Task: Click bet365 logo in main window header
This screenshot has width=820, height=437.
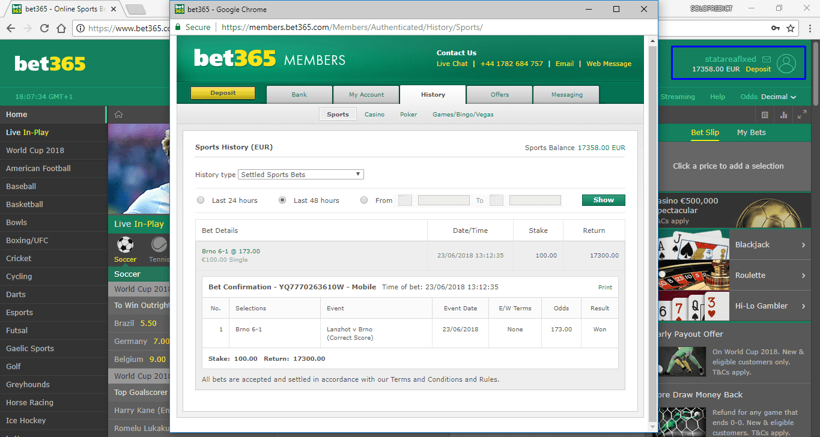Action: point(50,64)
